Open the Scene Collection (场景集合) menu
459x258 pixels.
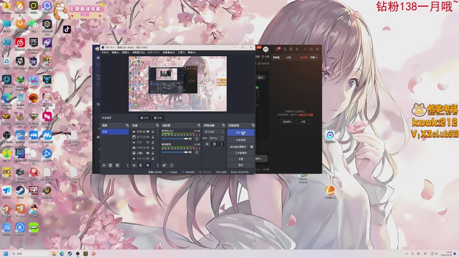point(169,52)
